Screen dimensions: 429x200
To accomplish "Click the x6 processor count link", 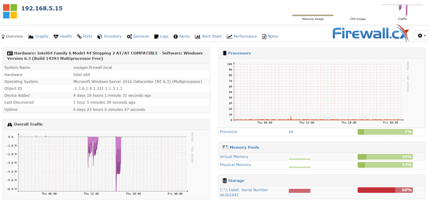I will (291, 131).
